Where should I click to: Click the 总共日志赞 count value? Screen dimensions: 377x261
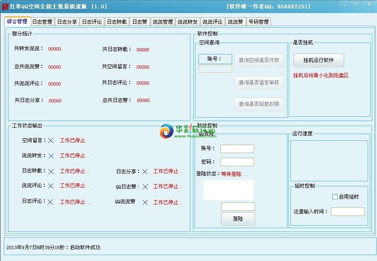(x=143, y=100)
